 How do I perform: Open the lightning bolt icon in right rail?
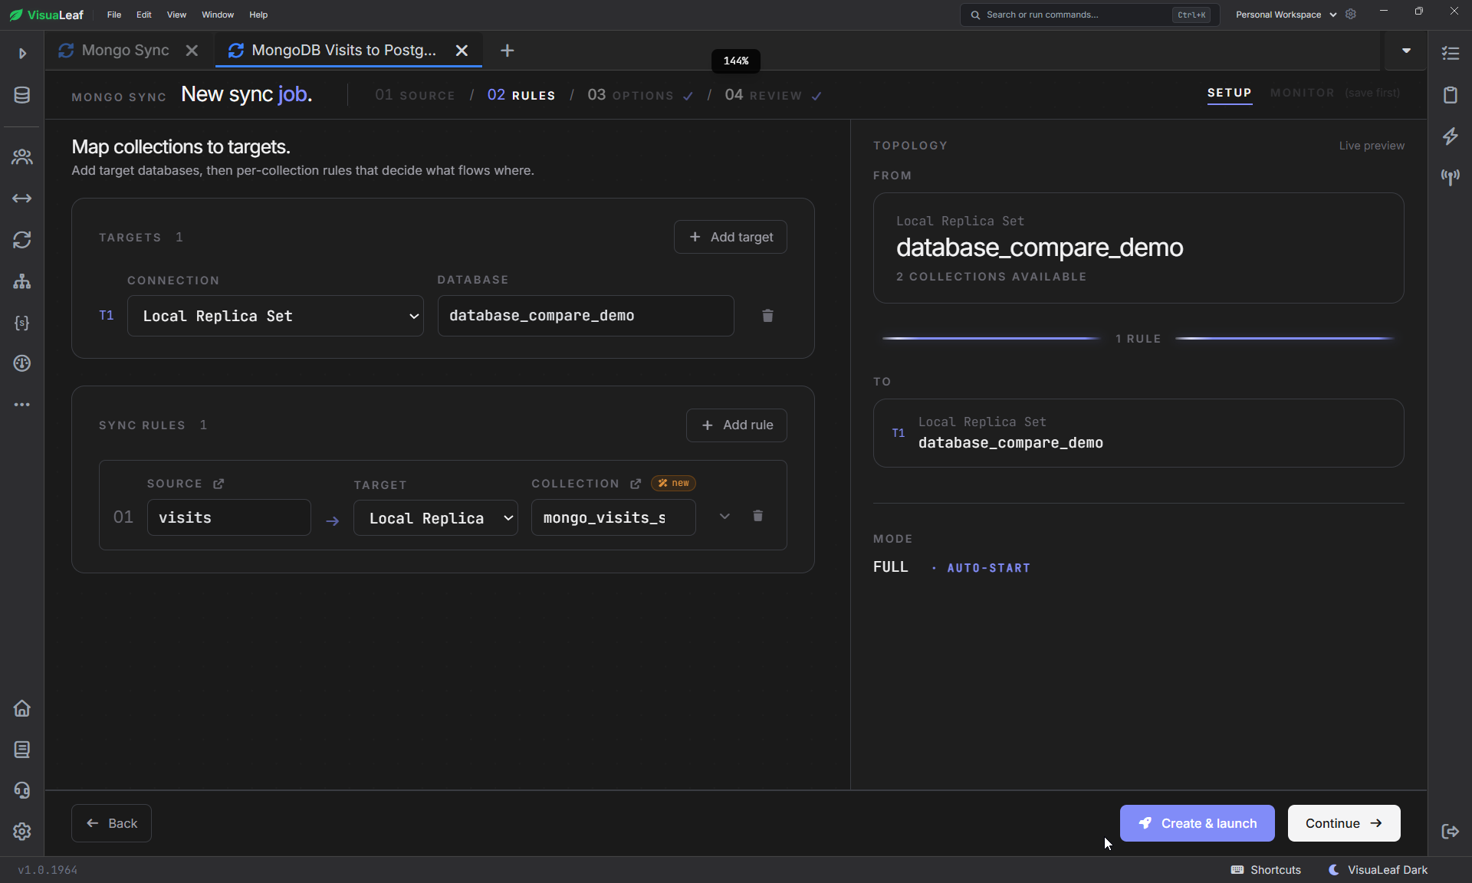1451,136
